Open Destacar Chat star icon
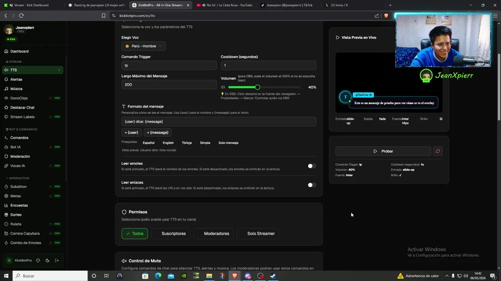 tap(6, 107)
